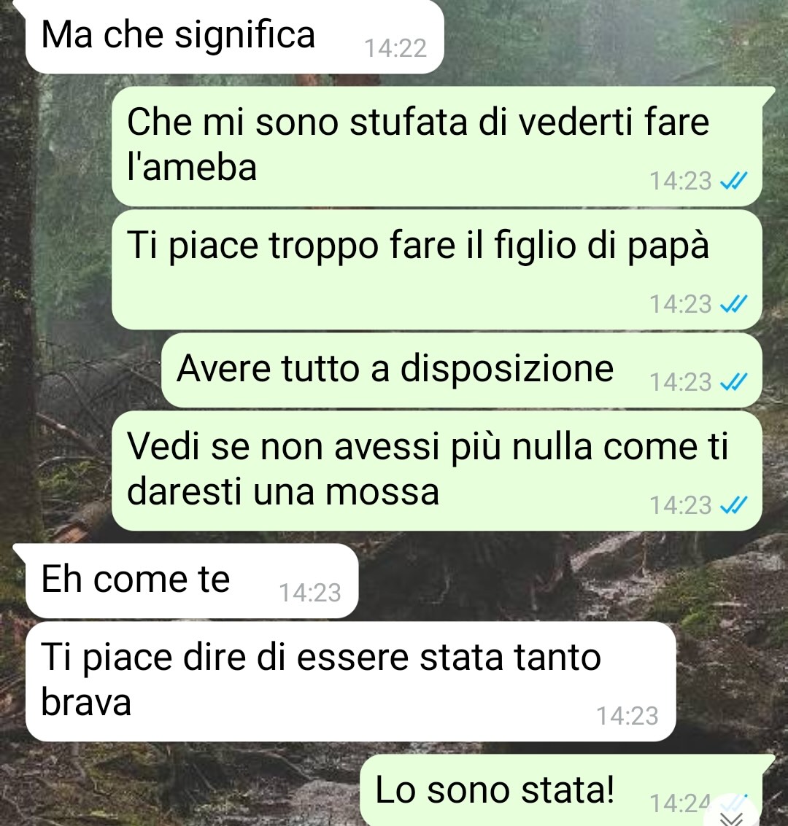
Task: Select the "Che mi sono stufata" message bubble
Action: 437,146
